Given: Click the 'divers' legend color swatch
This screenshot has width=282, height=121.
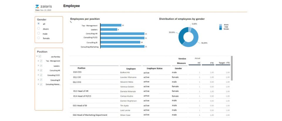Looking at the screenshot, I should (221, 25).
